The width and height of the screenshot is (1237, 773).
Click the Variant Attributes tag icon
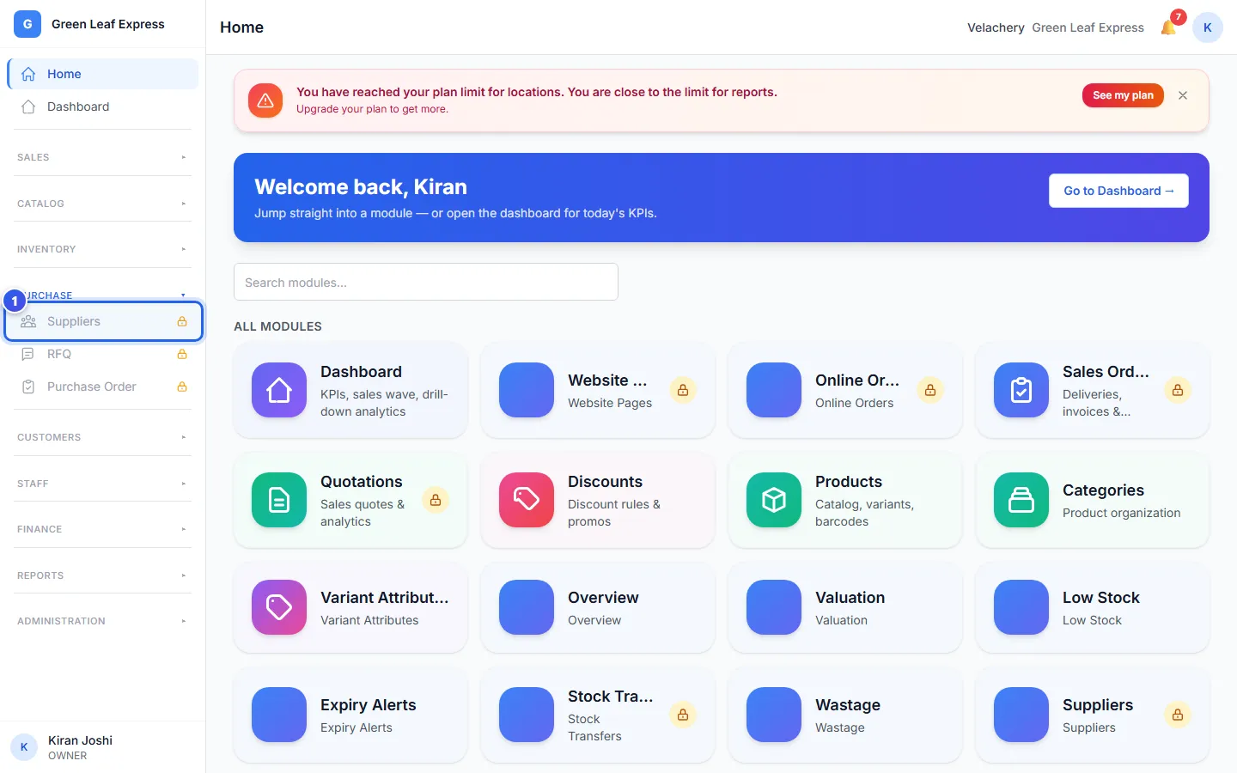(x=279, y=607)
